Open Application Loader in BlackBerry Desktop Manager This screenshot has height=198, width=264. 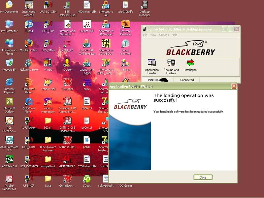152,67
